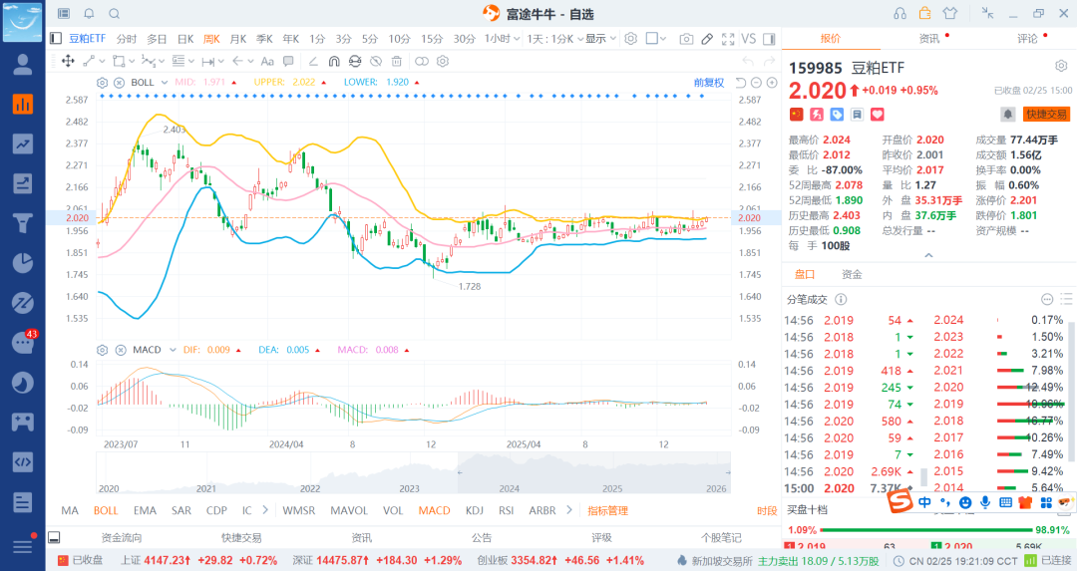Click the history overview timeline strip
This screenshot has width=1077, height=571.
point(413,473)
